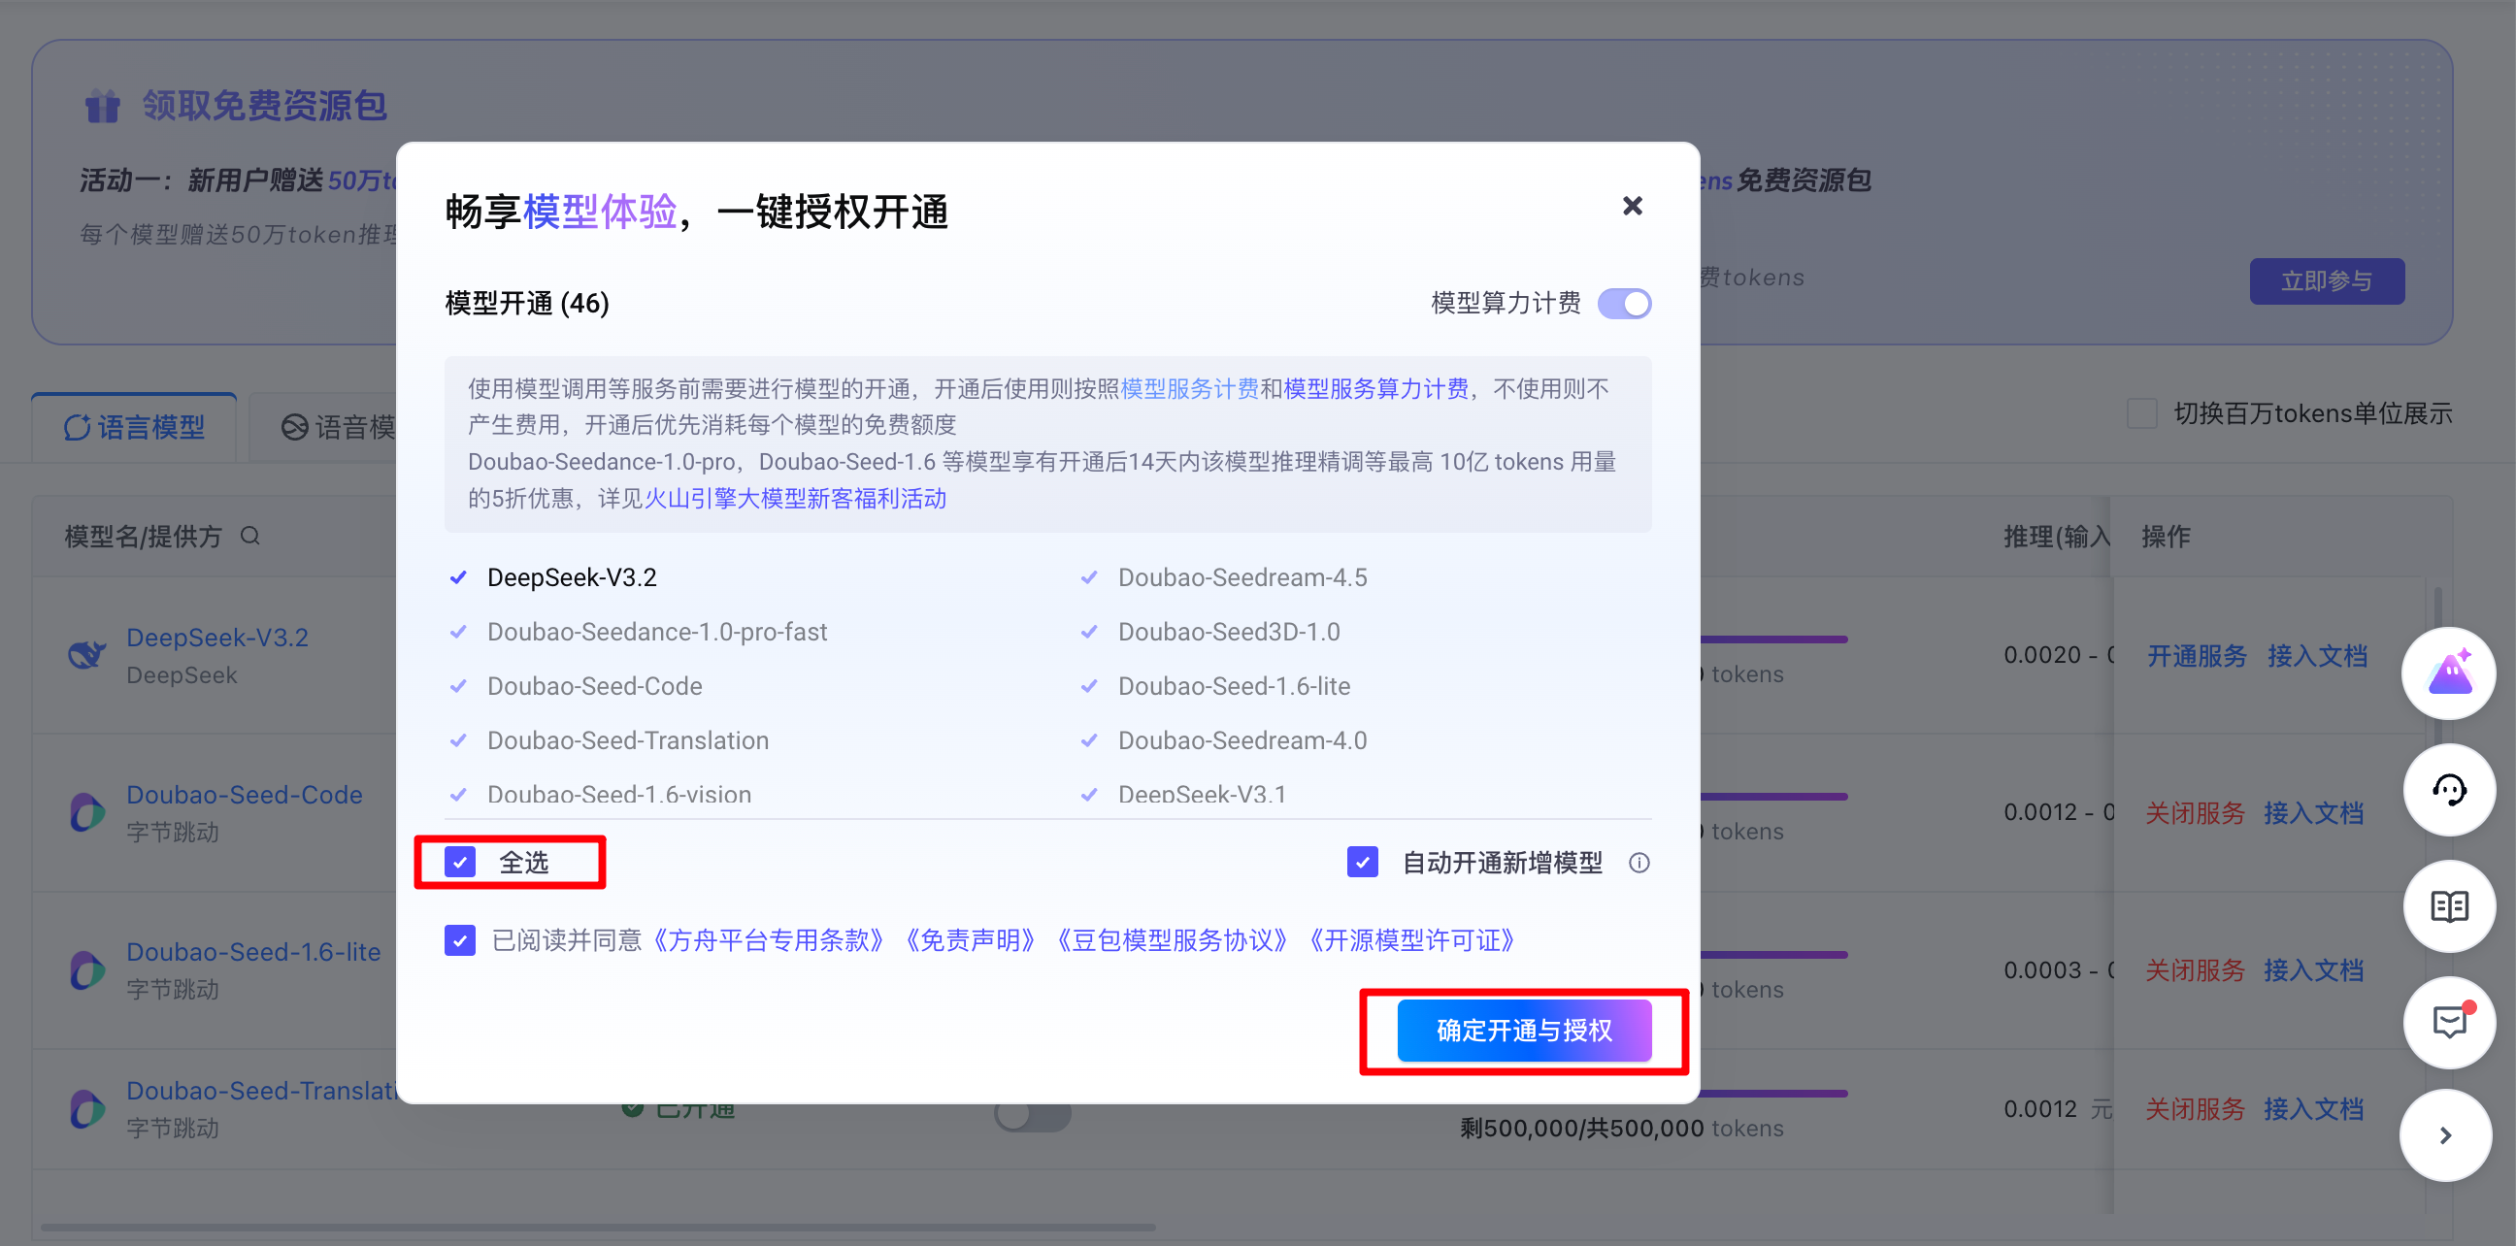This screenshot has width=2516, height=1246.
Task: Select Doubao-Seed-1.6-lite in dialog model list
Action: coord(1216,686)
